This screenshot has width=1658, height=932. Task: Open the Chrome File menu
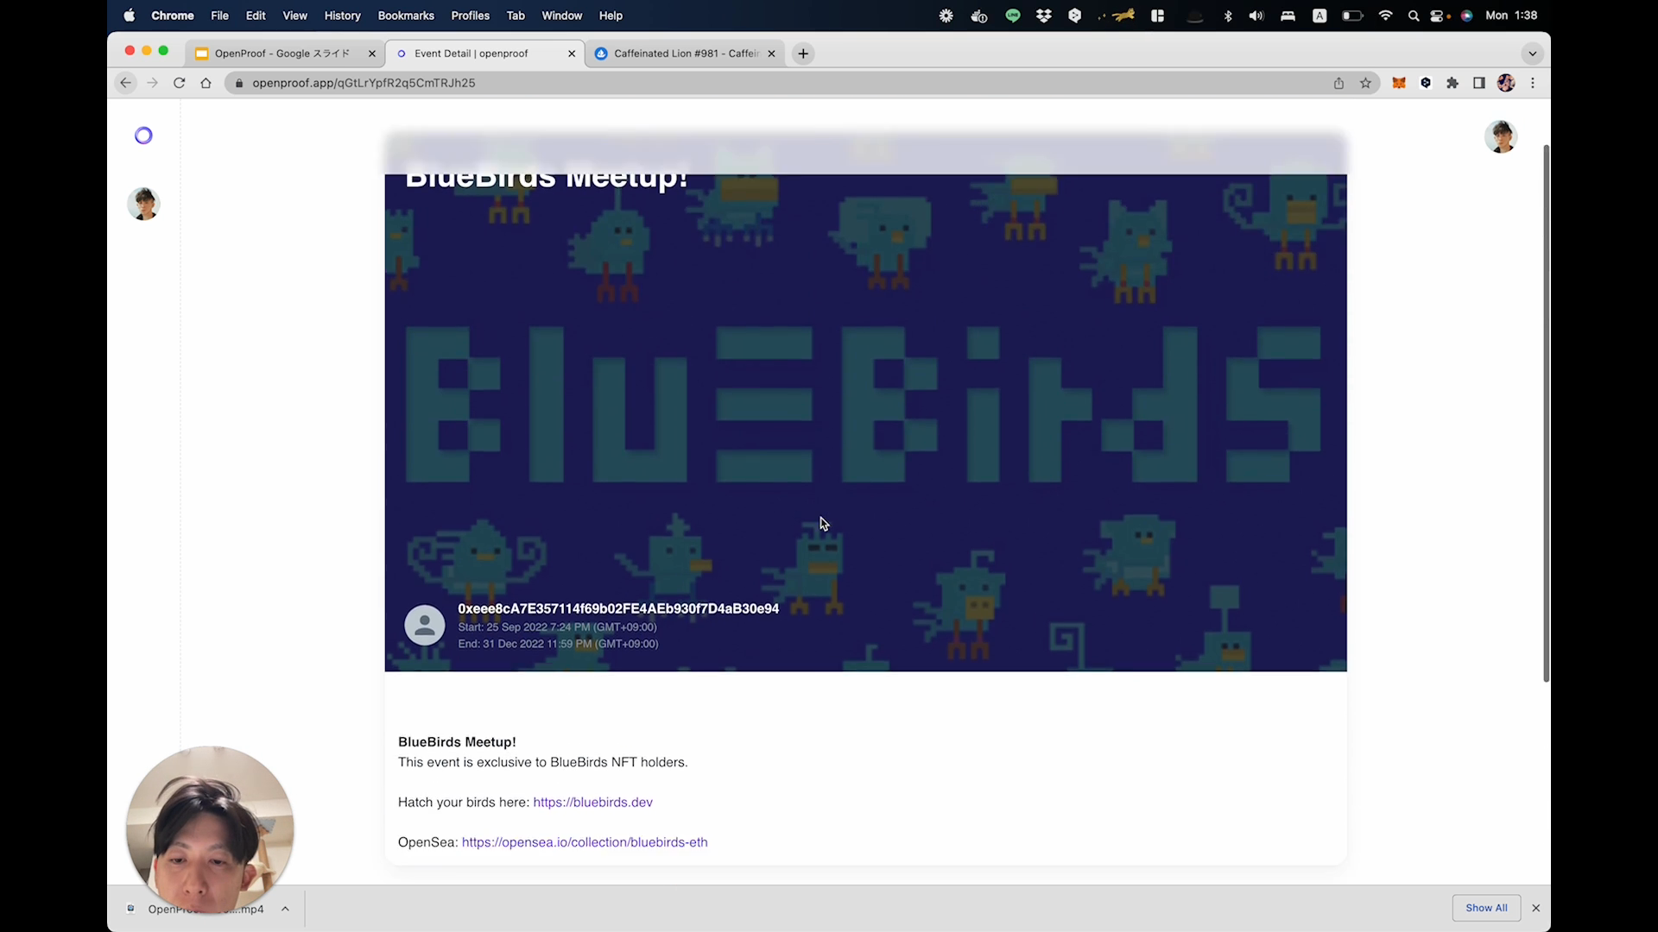[x=219, y=16]
